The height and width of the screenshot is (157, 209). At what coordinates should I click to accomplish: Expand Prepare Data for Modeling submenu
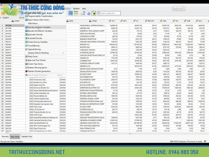point(45,53)
